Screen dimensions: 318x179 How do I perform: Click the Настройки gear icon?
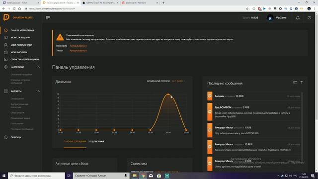(5, 67)
